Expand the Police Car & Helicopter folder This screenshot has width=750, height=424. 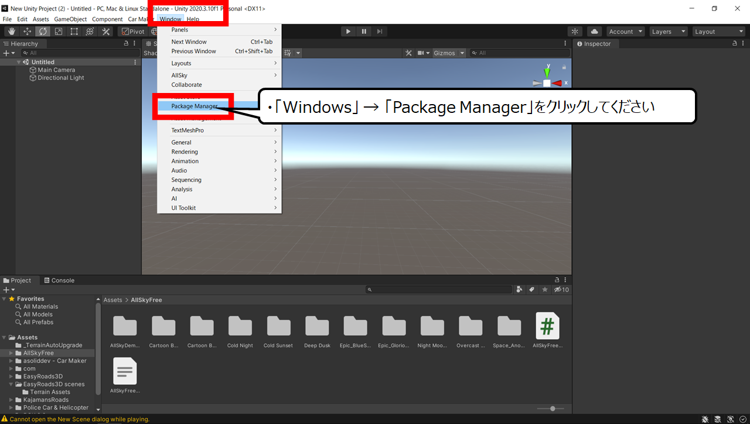point(11,408)
